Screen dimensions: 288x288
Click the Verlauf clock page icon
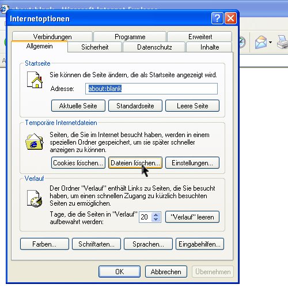35,199
